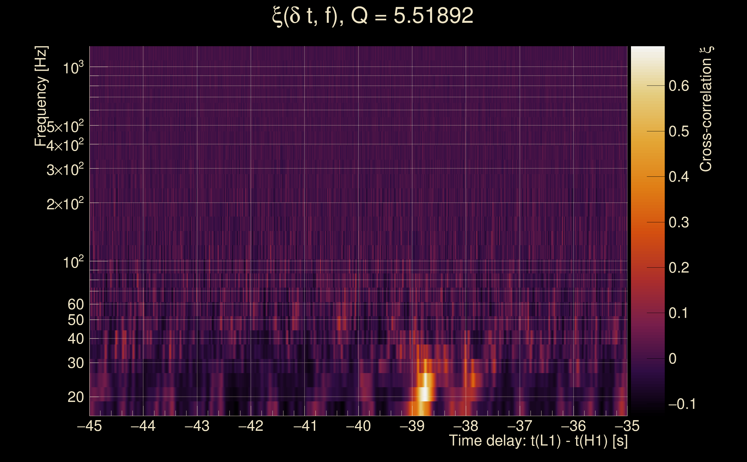Click the plot title showing Q = 5.51892
Screen dimensions: 747x462
pos(373,16)
